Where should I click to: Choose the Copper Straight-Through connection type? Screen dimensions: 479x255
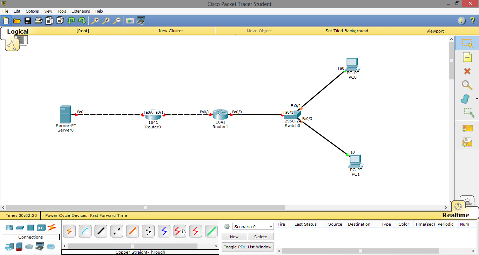[101, 231]
